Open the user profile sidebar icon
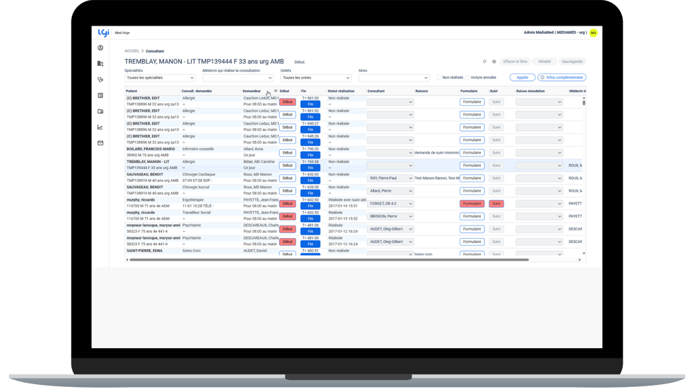Screen dimensions: 692x389 click(100, 48)
